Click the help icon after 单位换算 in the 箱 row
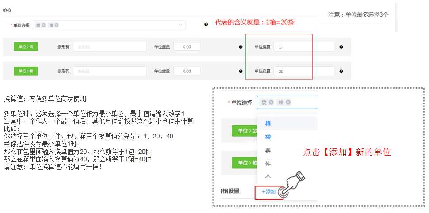 341,71
